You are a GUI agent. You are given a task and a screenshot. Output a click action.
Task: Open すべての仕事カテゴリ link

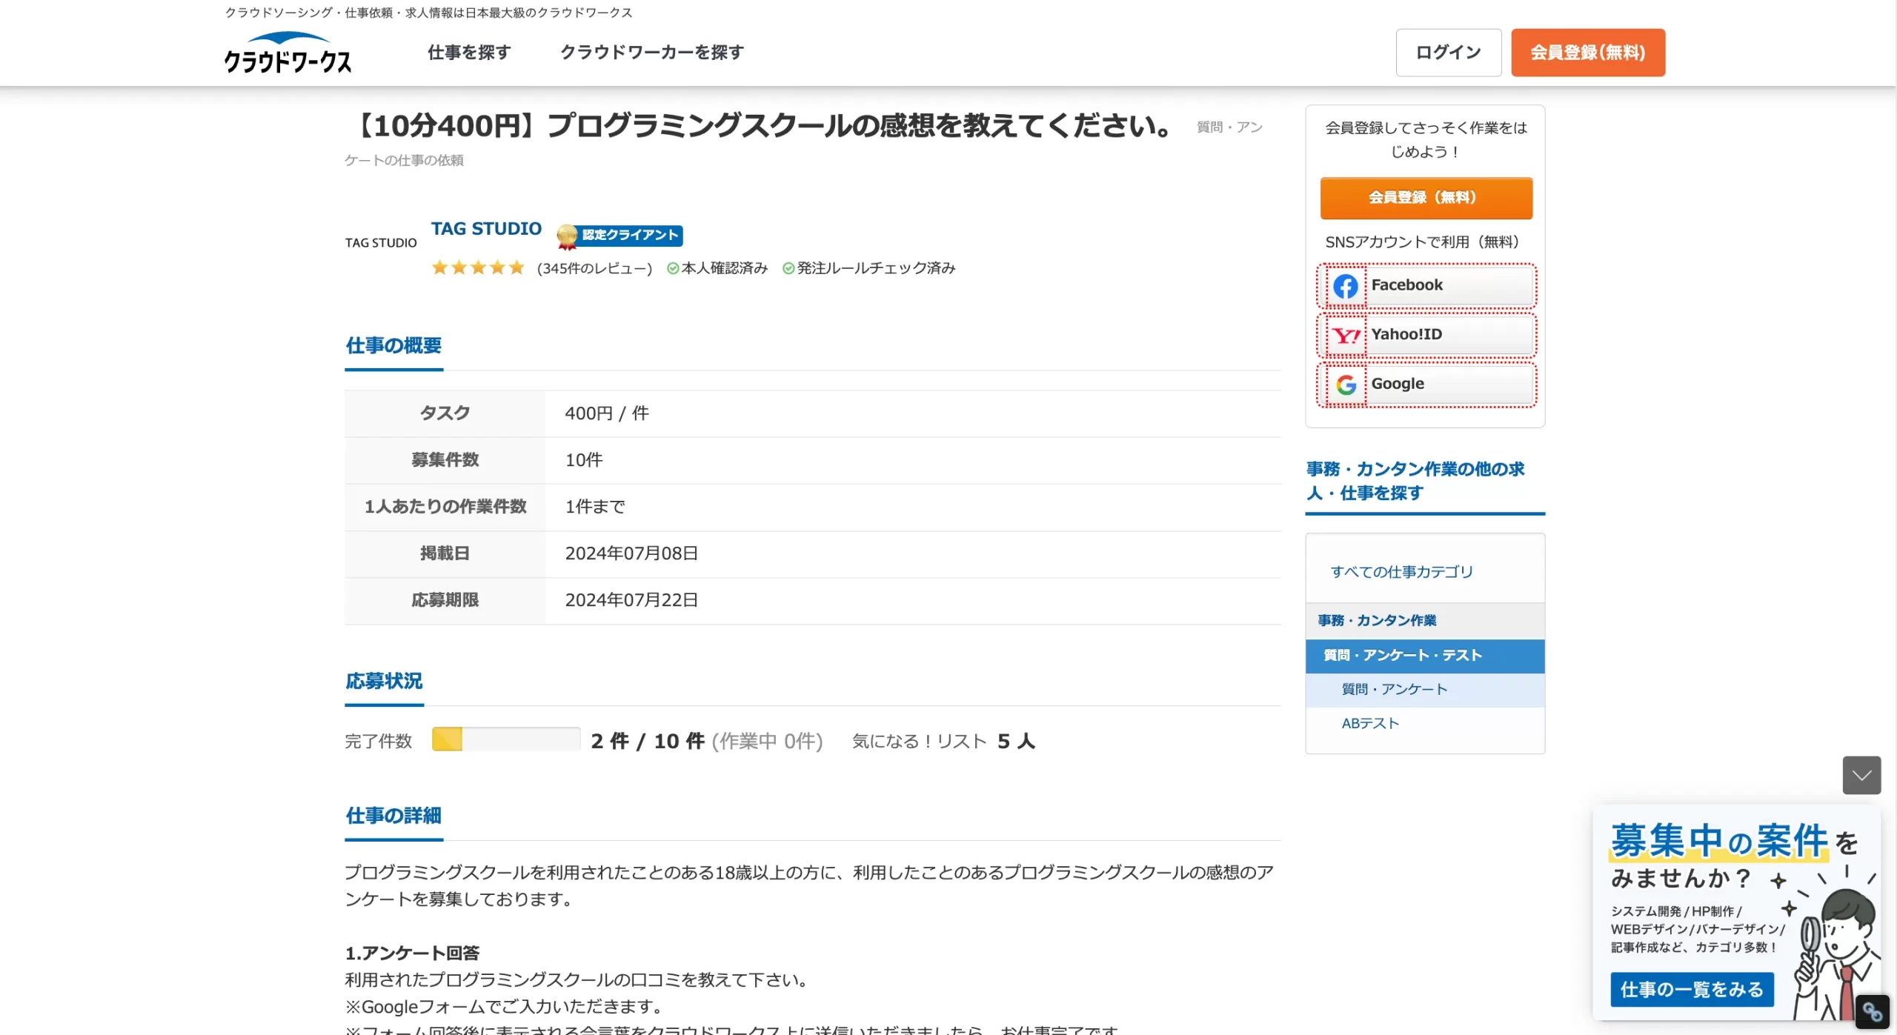coord(1401,572)
